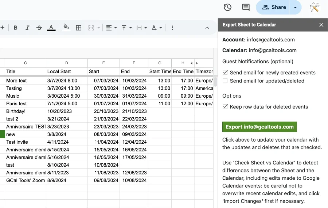Open the more toolbar options menu
This screenshot has width=328, height=208.
pos(172,28)
